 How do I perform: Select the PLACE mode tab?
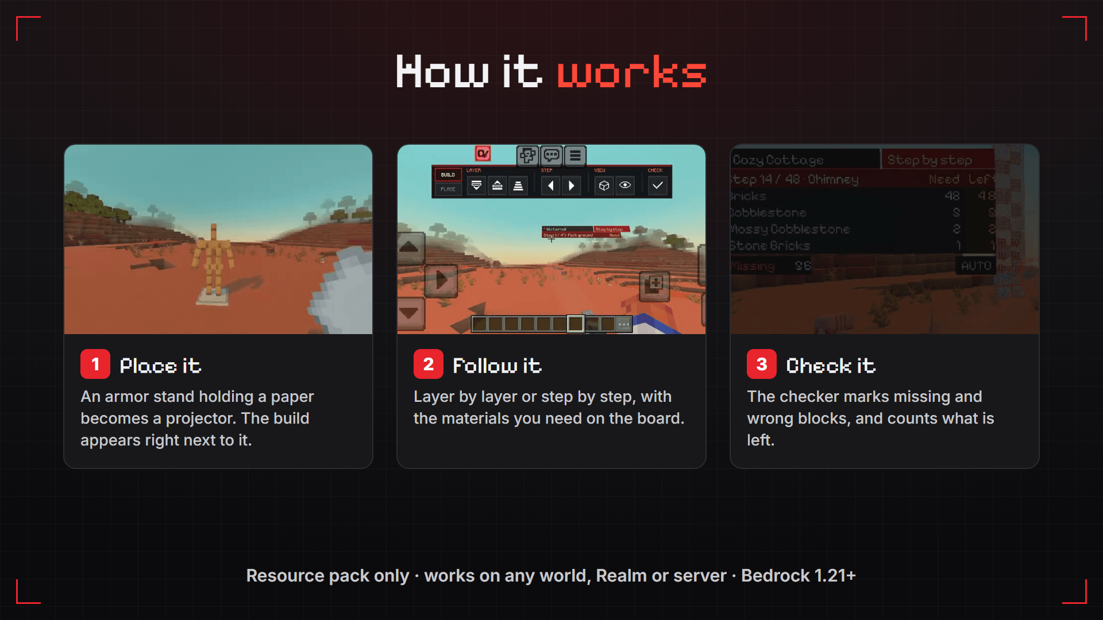(448, 189)
